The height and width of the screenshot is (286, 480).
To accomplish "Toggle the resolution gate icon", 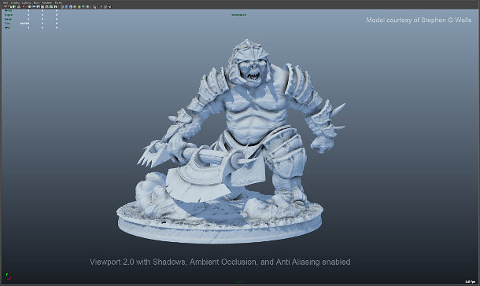I will [39, 7].
